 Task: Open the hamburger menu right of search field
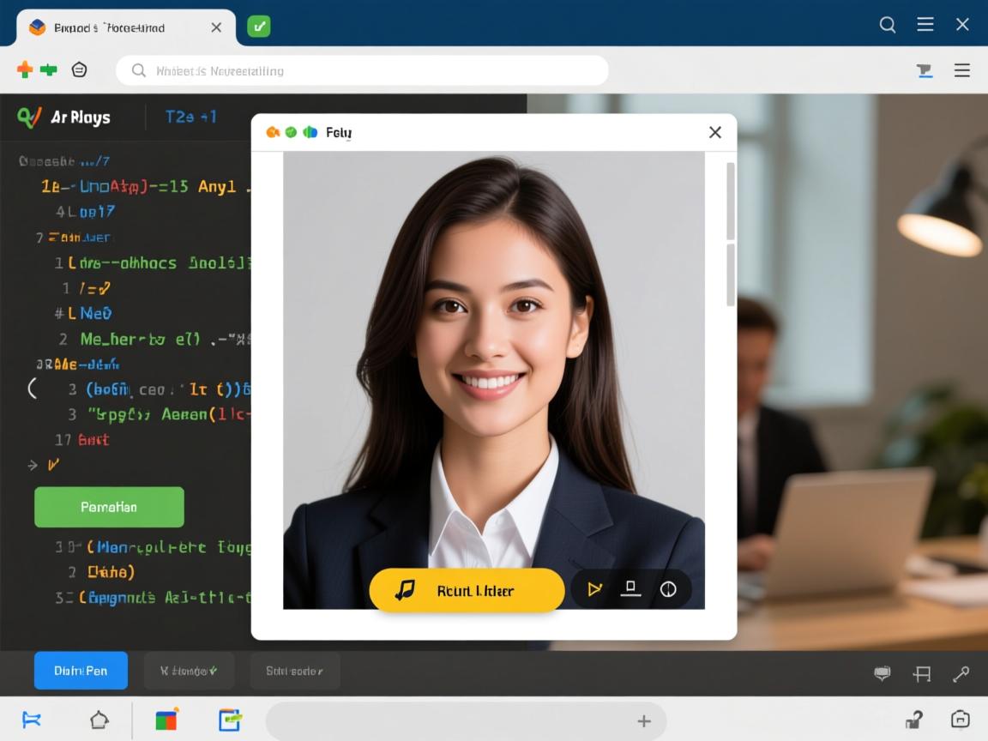coord(962,71)
